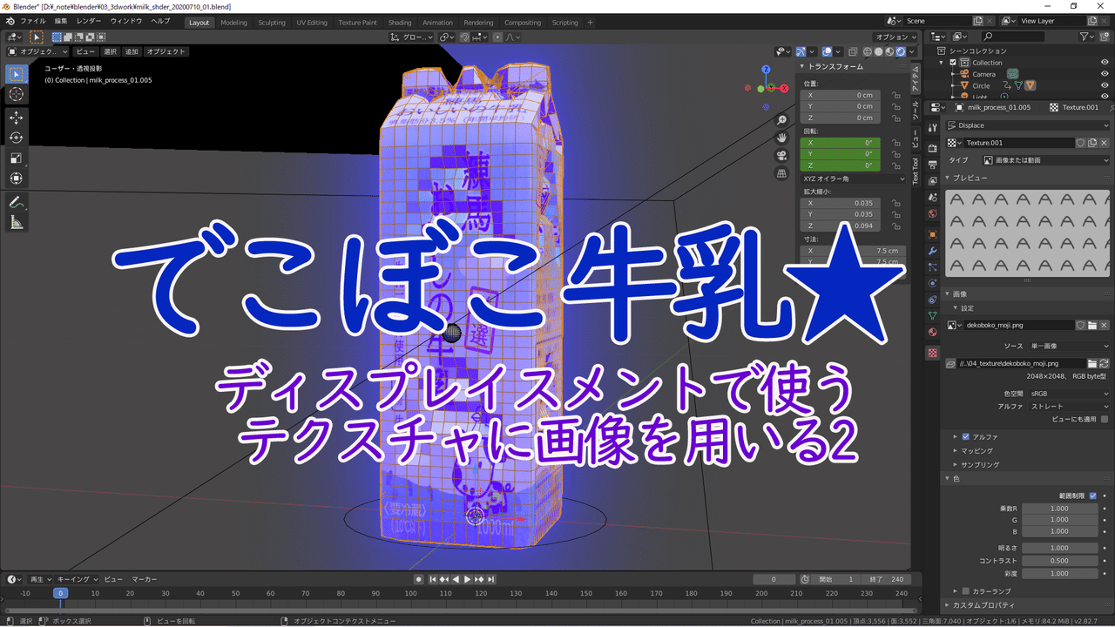Click fake user shield for Texture.001
This screenshot has height=627, width=1115.
pyautogui.click(x=1080, y=143)
